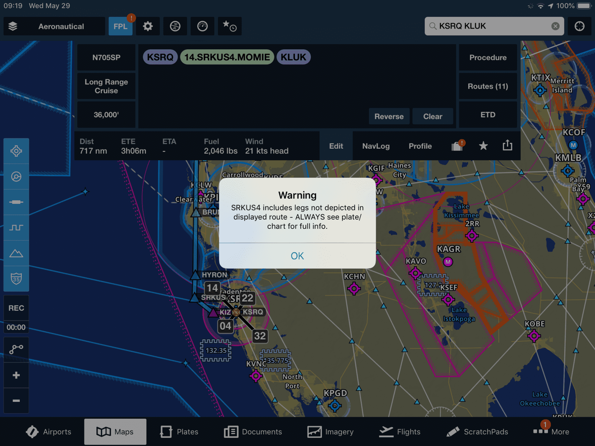Open the map layers selector

pos(13,26)
